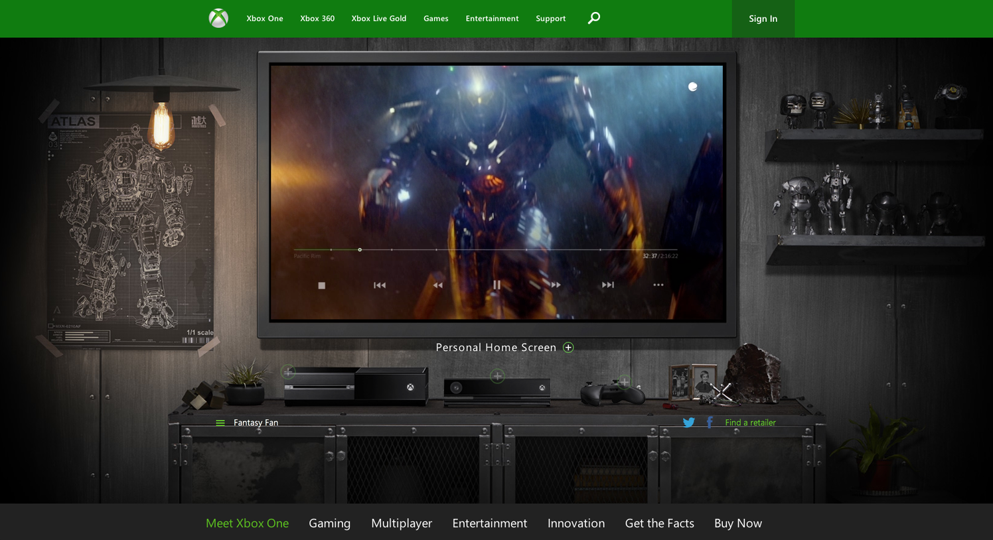Switch to the Multiplayer tab
The width and height of the screenshot is (993, 540).
coord(402,523)
